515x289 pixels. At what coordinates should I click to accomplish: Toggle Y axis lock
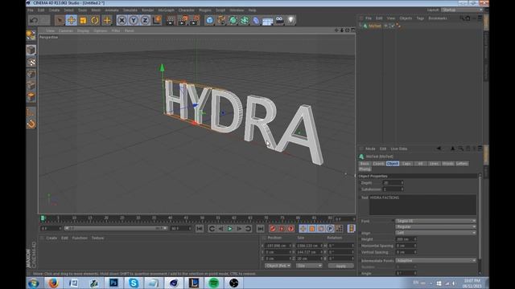point(134,20)
